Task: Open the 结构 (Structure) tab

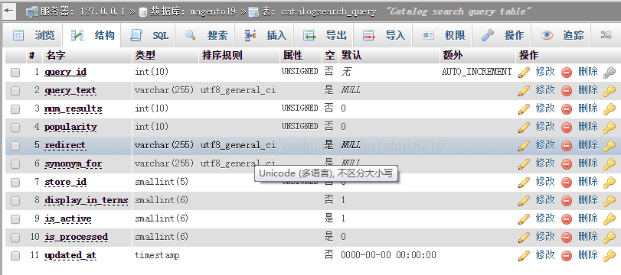Action: point(93,36)
